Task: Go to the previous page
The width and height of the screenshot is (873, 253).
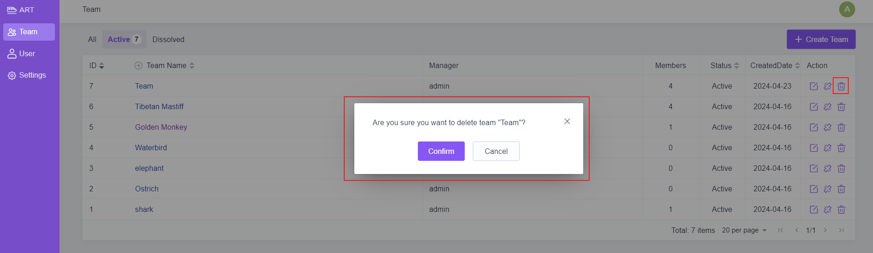Action: pyautogui.click(x=797, y=230)
